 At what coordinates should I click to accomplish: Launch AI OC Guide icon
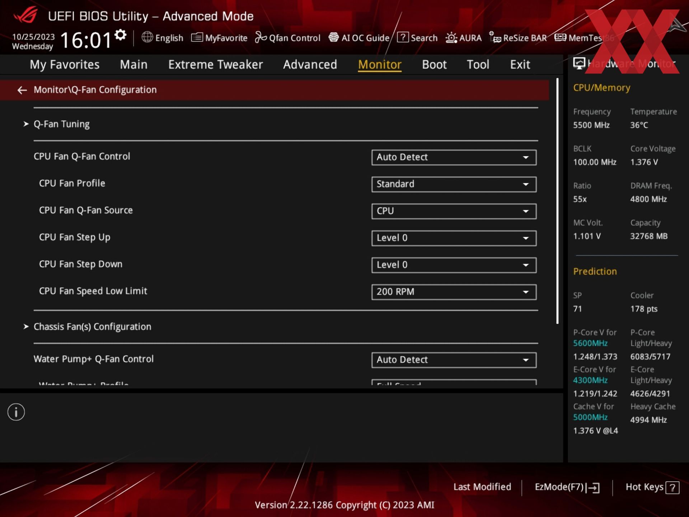point(334,37)
